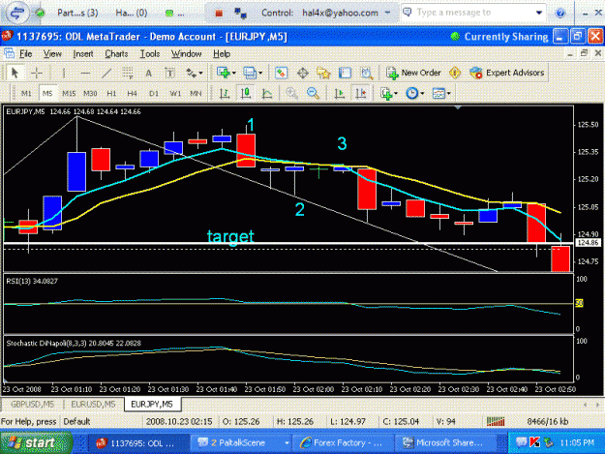Click the New Order button
This screenshot has height=454, width=605.
(413, 73)
